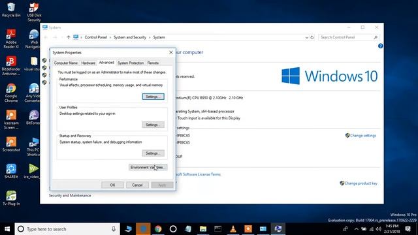The height and width of the screenshot is (235, 418).
Task: Click the Change settings link
Action: [x=363, y=136]
